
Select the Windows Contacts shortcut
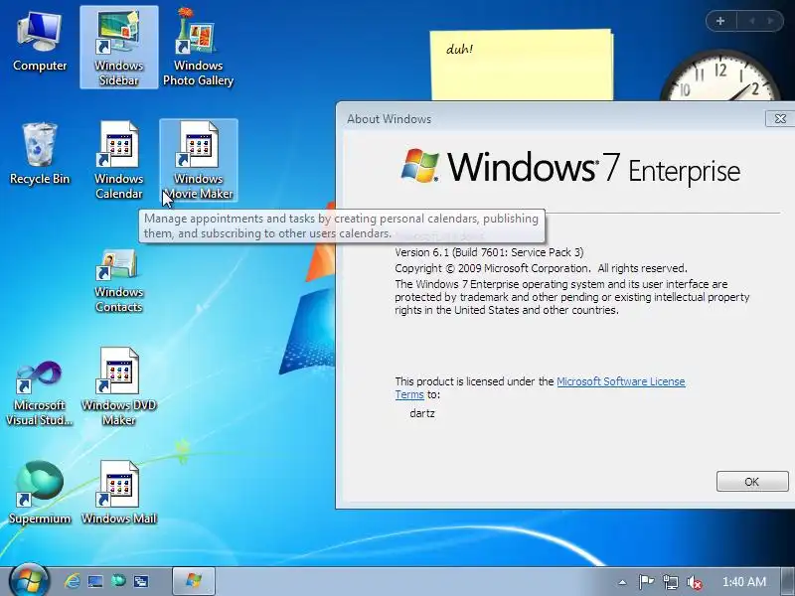click(118, 280)
